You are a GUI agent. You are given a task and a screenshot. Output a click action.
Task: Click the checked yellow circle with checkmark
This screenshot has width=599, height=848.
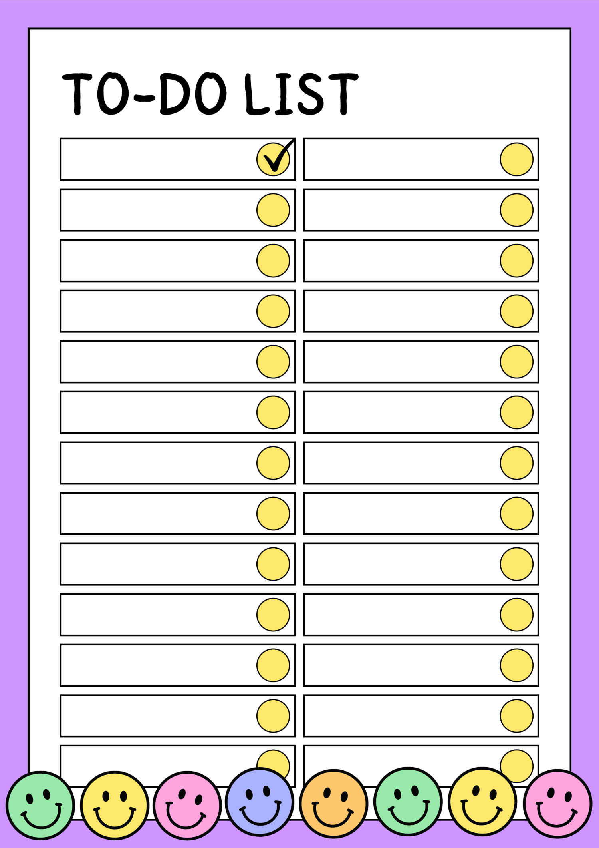click(274, 159)
